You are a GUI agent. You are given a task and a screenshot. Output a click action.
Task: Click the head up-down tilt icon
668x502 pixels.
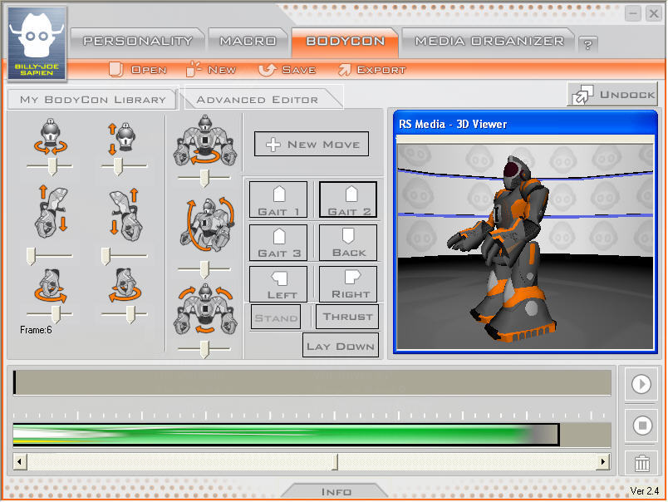[x=122, y=138]
